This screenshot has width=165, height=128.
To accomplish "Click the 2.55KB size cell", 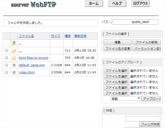I will coord(56,72).
